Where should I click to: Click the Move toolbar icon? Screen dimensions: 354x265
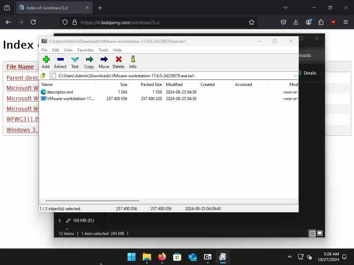[104, 62]
